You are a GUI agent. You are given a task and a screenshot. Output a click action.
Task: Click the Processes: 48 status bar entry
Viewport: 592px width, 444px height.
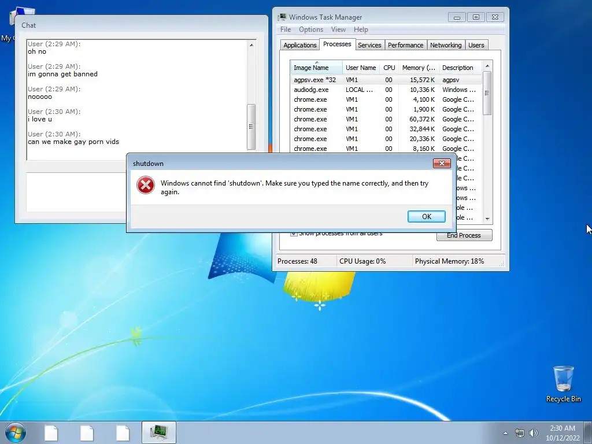tap(297, 261)
